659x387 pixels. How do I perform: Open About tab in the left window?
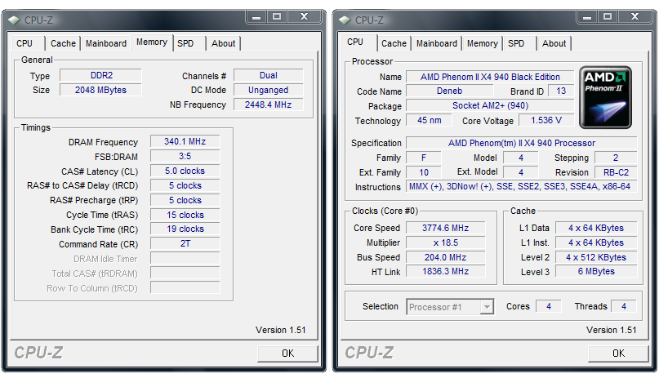point(223,44)
